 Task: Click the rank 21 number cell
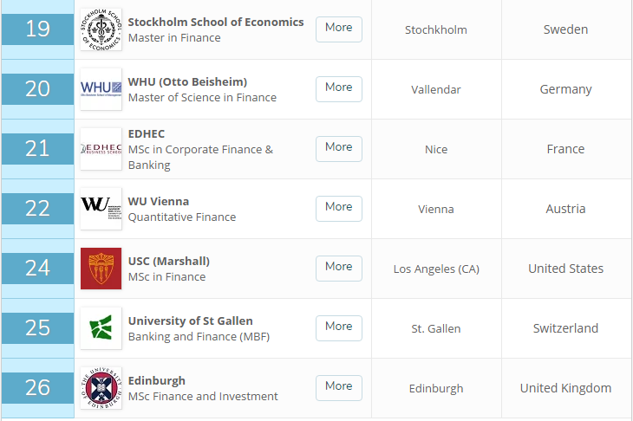(37, 149)
